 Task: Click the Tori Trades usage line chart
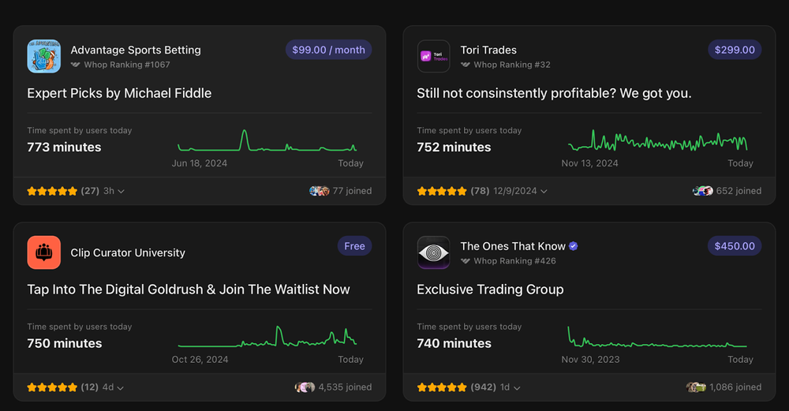click(x=657, y=142)
